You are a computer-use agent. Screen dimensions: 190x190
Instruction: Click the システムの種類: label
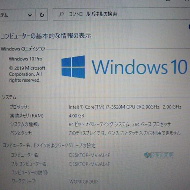tap(24, 124)
